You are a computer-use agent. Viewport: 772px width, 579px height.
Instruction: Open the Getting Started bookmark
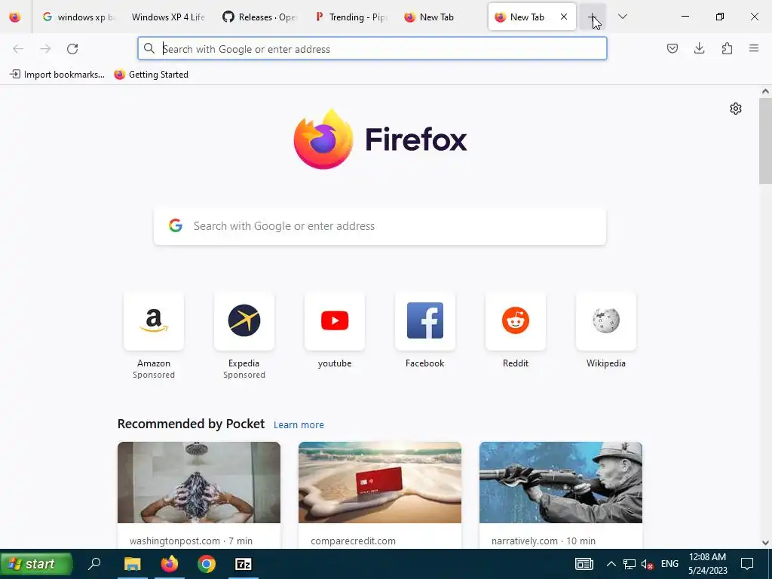151,75
